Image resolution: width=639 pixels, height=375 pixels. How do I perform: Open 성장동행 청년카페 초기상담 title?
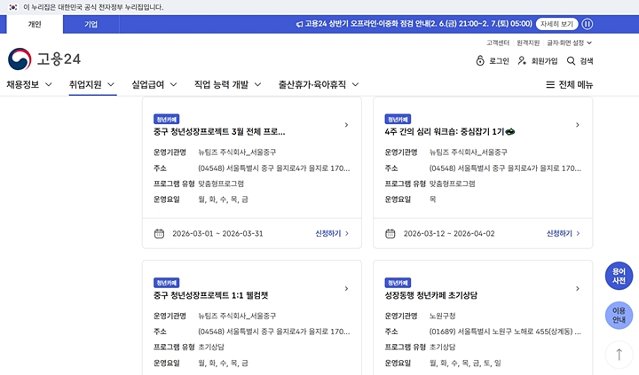click(430, 295)
